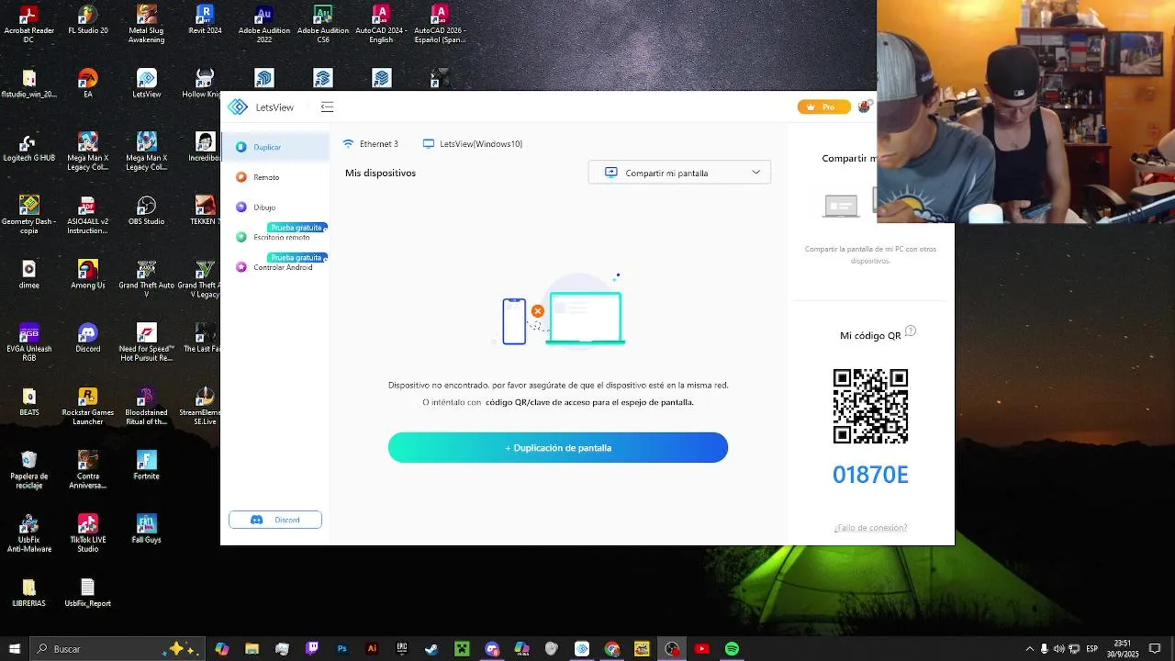Viewport: 1175px width, 661px height.
Task: Open Fall Guys desktop shortcut
Action: point(147,530)
